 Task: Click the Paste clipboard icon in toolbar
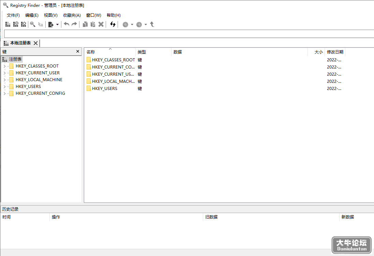pyautogui.click(x=93, y=24)
